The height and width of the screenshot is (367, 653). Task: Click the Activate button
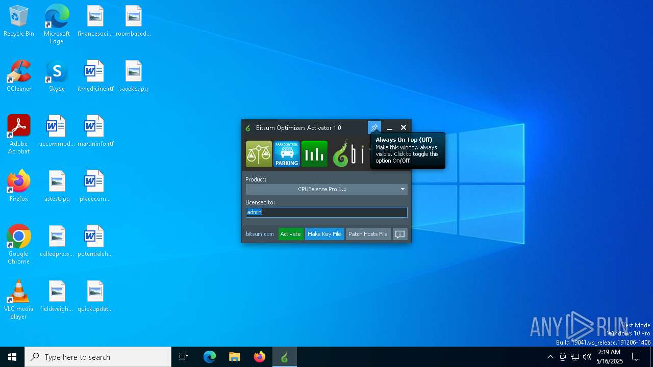coord(290,234)
